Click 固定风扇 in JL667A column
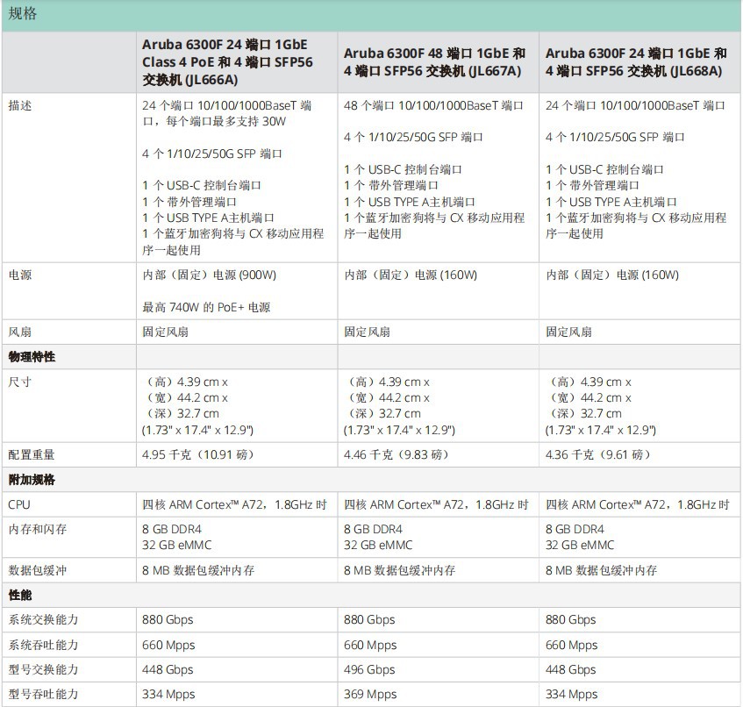 367,332
